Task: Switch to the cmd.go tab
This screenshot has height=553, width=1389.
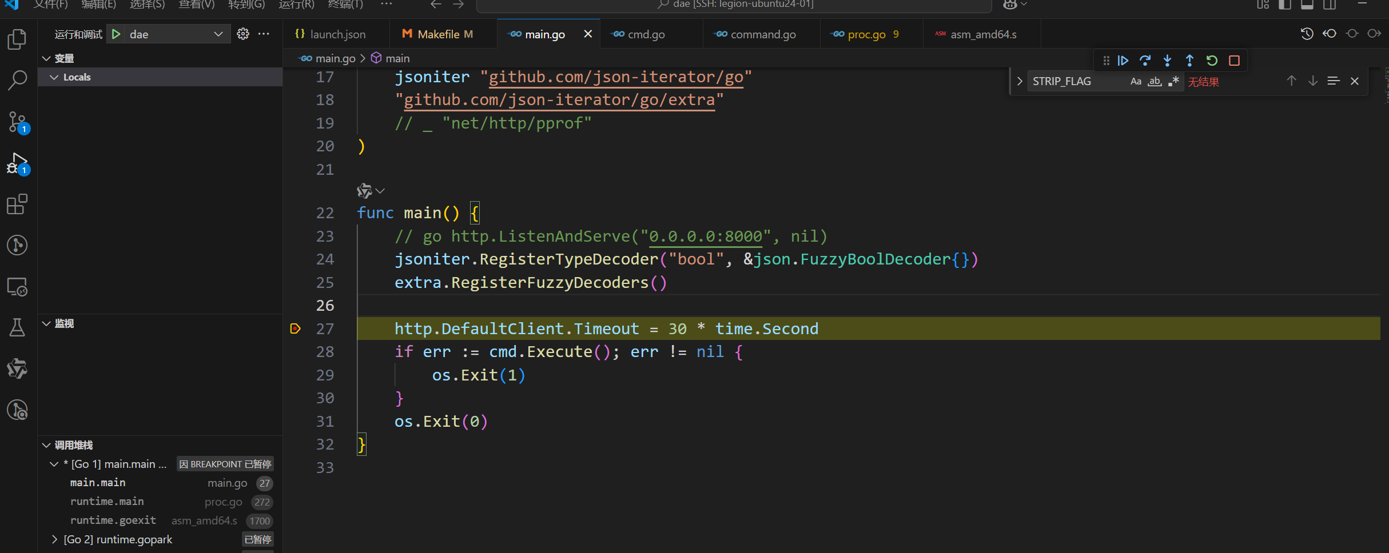Action: [x=646, y=34]
